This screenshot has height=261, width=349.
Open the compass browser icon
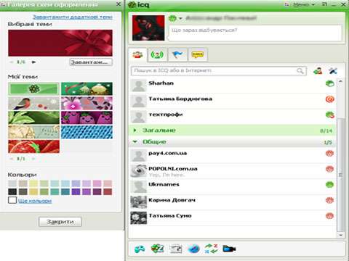point(193,249)
